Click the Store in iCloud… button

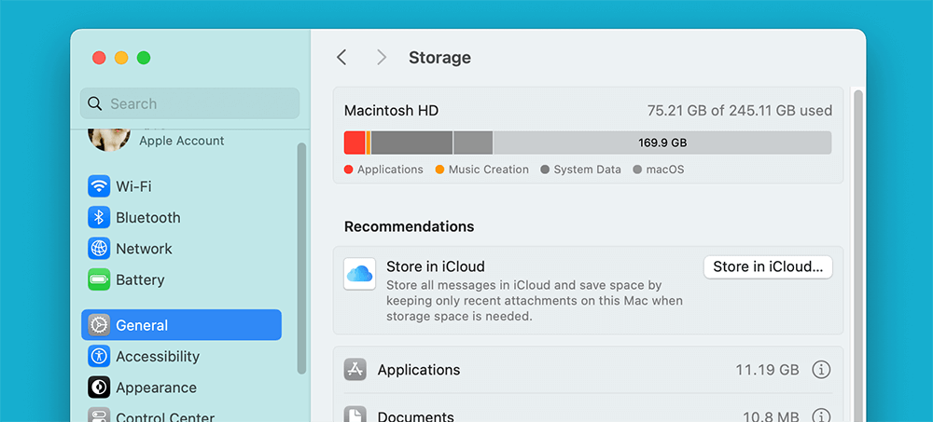click(x=768, y=266)
